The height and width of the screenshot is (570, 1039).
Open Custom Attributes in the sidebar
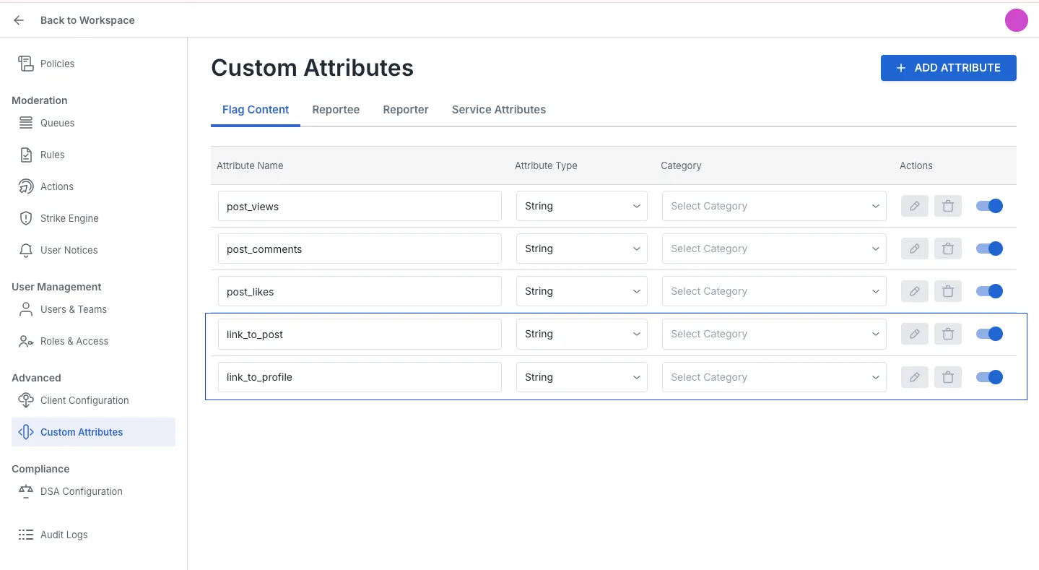[93, 432]
